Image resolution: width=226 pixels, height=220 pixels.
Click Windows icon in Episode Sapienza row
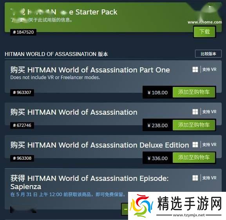195,178
